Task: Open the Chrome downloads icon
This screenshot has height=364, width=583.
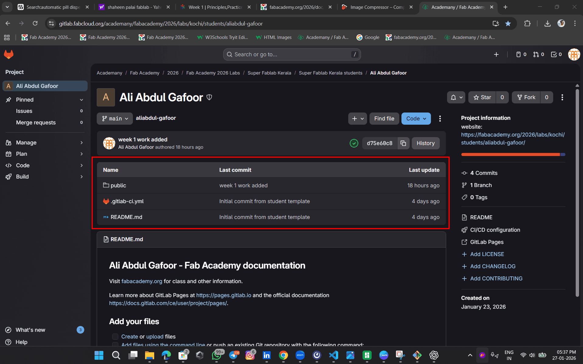Action: click(547, 23)
